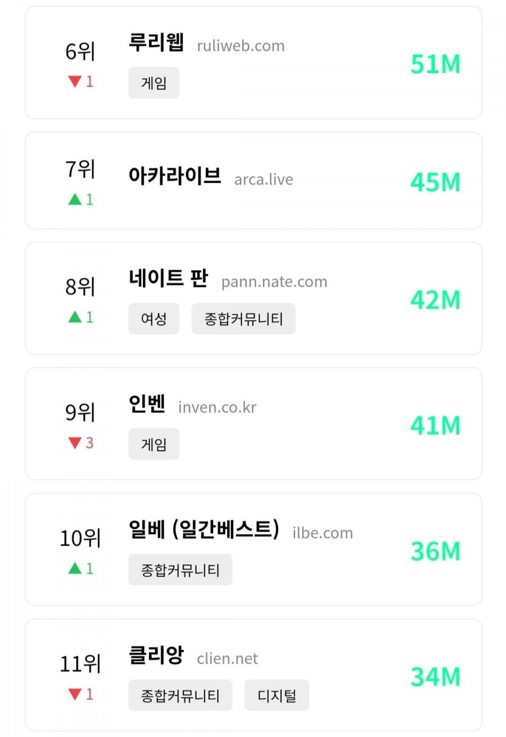Select the 게임 tag under 루리웹

(x=153, y=83)
